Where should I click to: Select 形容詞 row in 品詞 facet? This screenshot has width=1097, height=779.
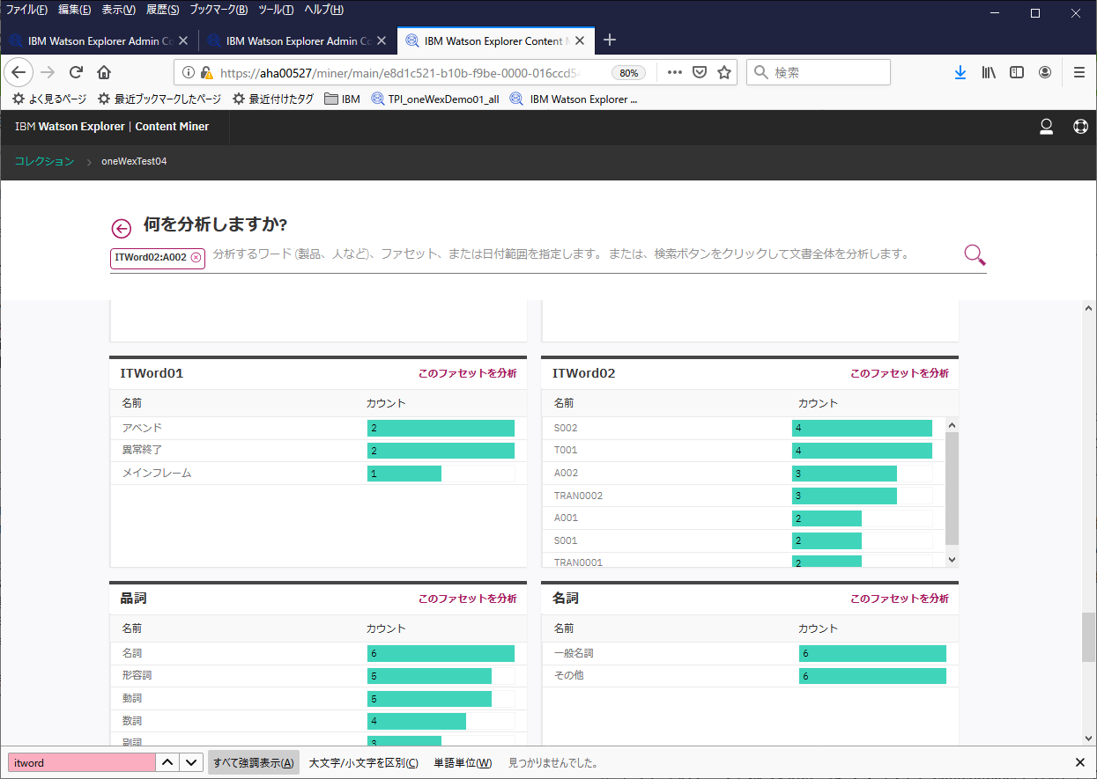click(x=318, y=676)
